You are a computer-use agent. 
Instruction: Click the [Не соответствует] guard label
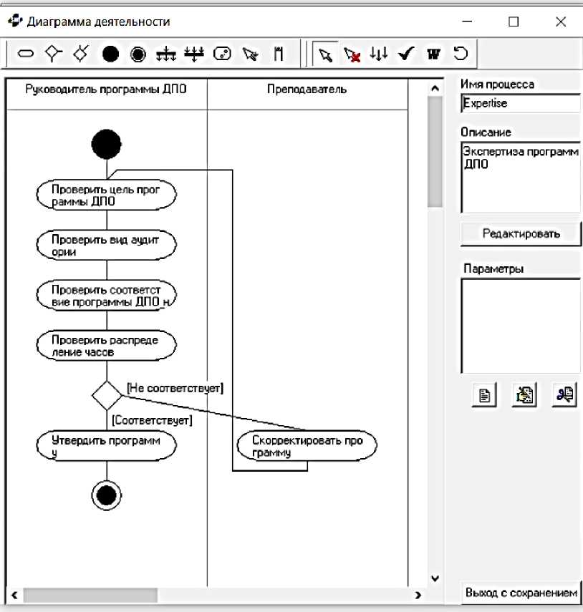pos(175,388)
